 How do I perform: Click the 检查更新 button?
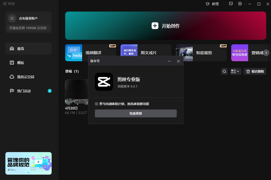tap(135, 113)
